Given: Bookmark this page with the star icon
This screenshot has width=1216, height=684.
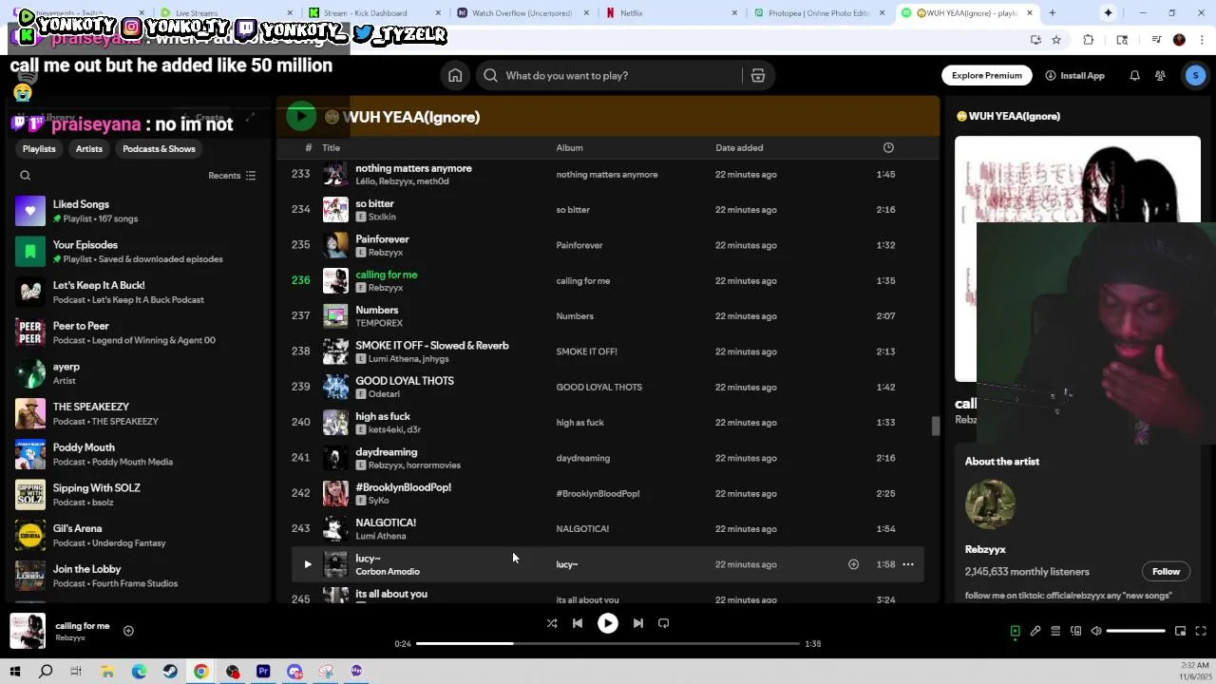Looking at the screenshot, I should [1055, 40].
